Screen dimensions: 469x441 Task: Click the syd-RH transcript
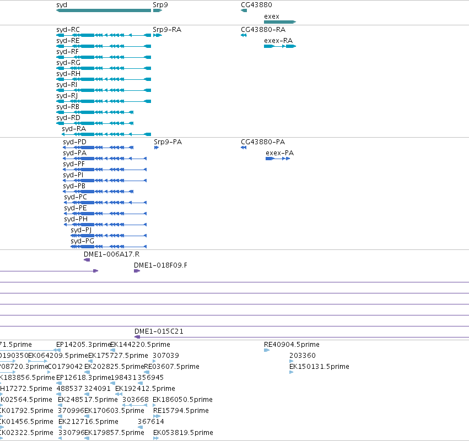pos(104,79)
